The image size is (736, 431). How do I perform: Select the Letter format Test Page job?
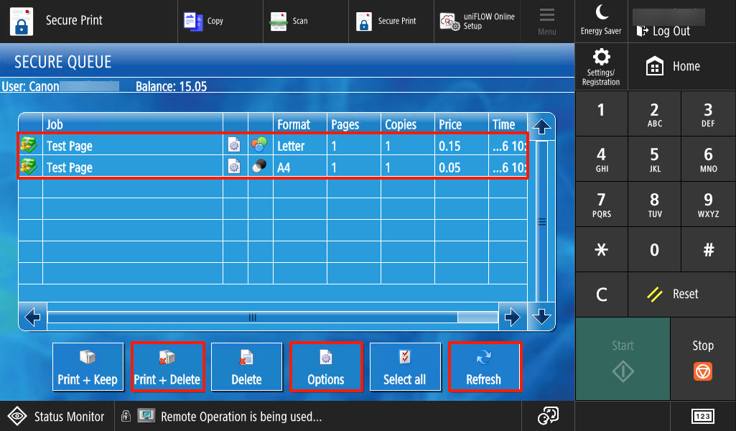click(x=273, y=146)
